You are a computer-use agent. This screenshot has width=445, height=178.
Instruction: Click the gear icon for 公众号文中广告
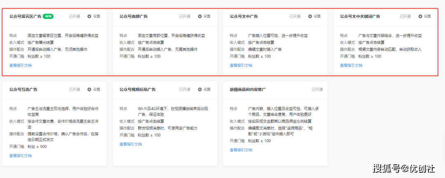[x=310, y=16]
